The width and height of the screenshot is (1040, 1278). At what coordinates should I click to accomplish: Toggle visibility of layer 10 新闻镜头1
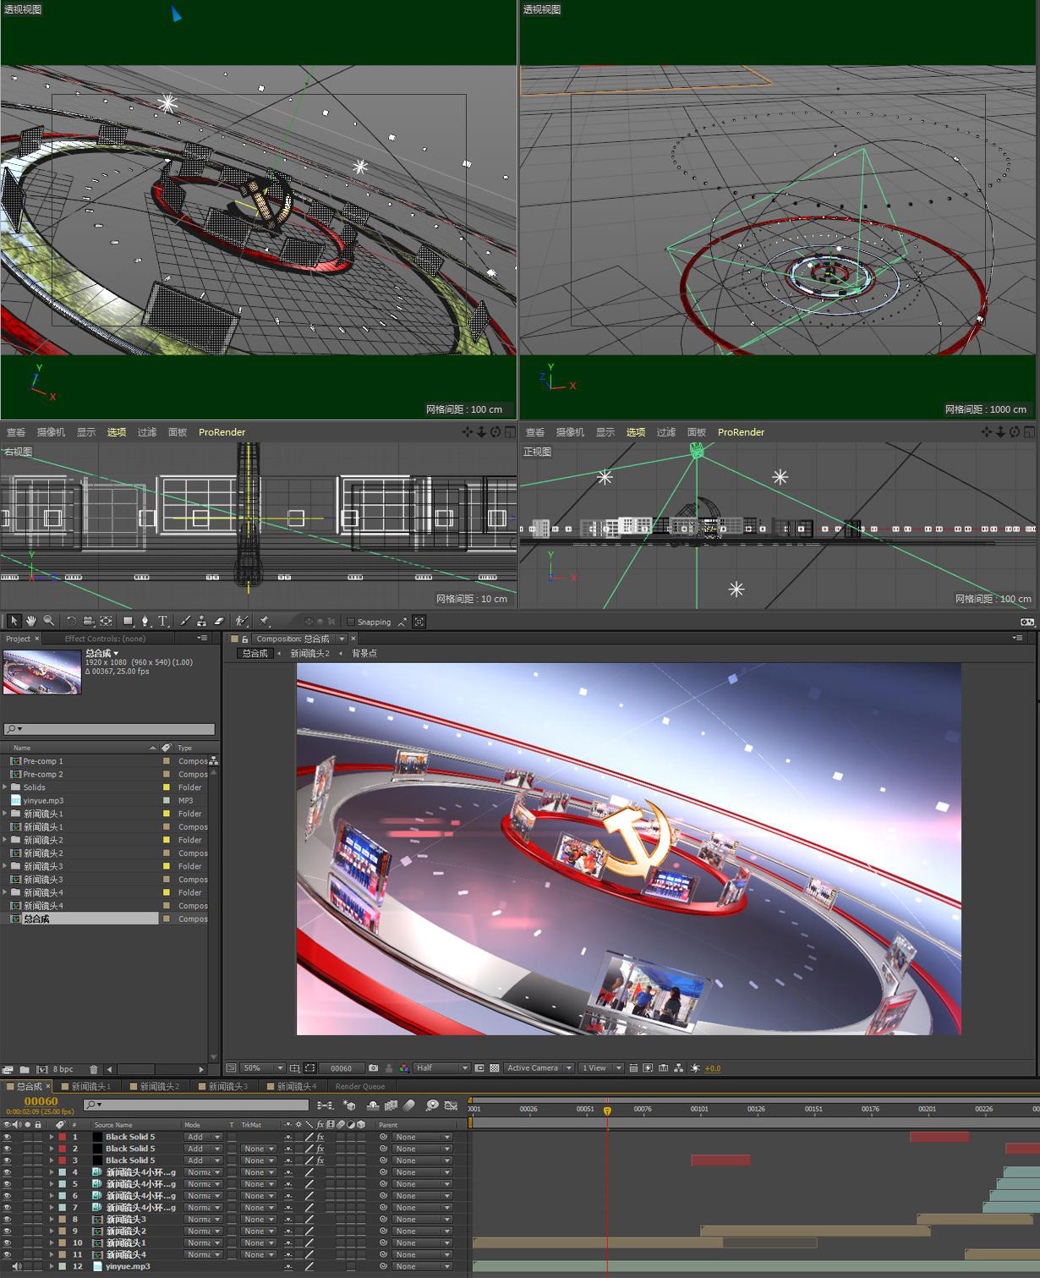pyautogui.click(x=7, y=1242)
